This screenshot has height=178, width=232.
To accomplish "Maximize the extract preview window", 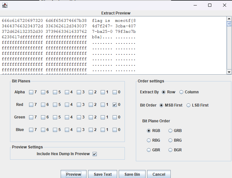I will click(x=210, y=5).
